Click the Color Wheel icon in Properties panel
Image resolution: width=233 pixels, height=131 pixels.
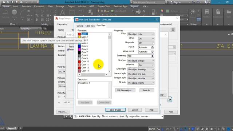click(162, 11)
